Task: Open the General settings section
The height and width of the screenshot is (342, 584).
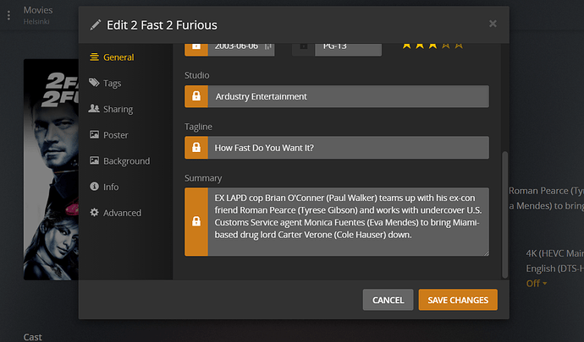Action: click(118, 57)
